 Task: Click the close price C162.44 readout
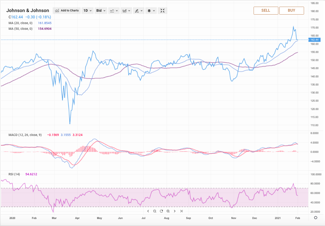16,17
